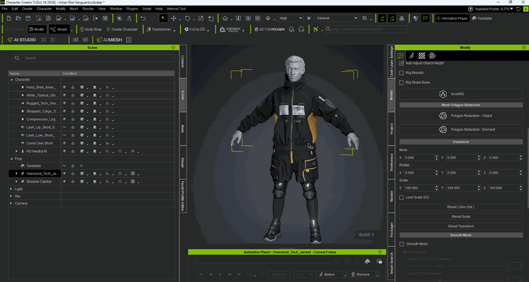The height and width of the screenshot is (282, 529).
Task: Show Turntable prop via its hidden-eye icon
Action: click(64, 166)
